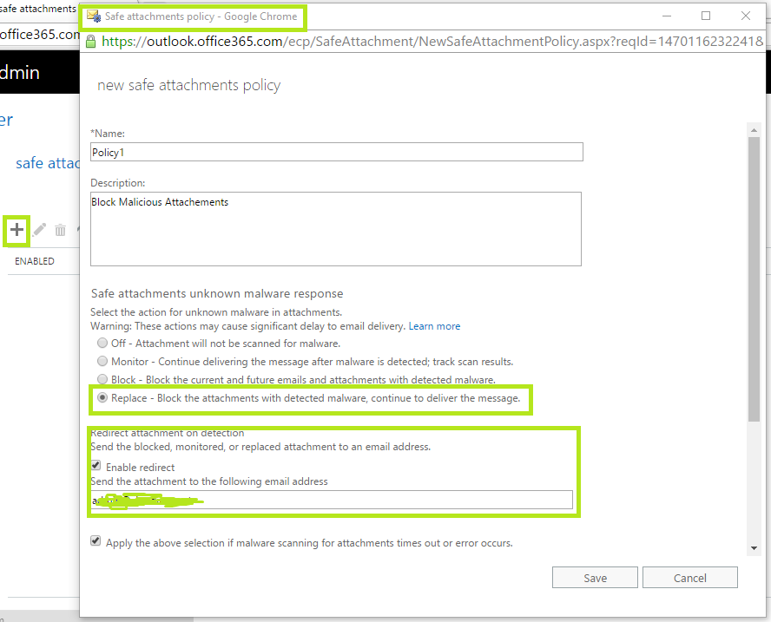Click the Save button
The height and width of the screenshot is (622, 771).
[595, 577]
